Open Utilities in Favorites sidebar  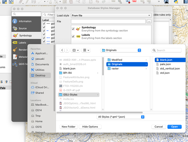[40, 70]
